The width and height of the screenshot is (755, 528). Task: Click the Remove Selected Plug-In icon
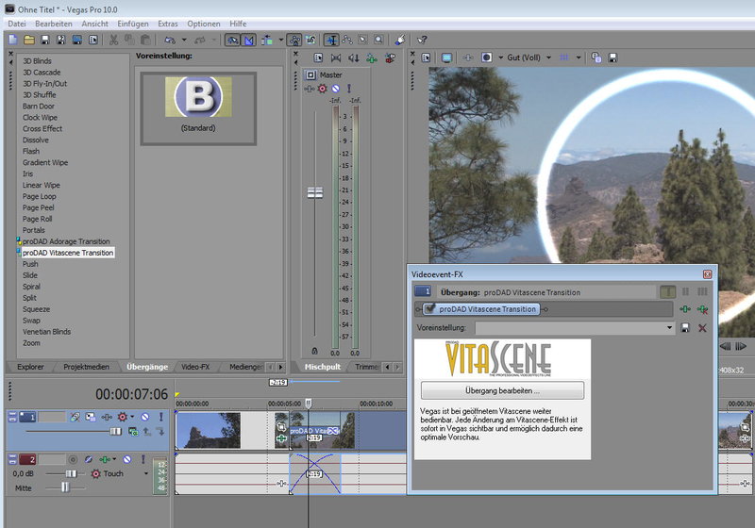[x=702, y=309]
